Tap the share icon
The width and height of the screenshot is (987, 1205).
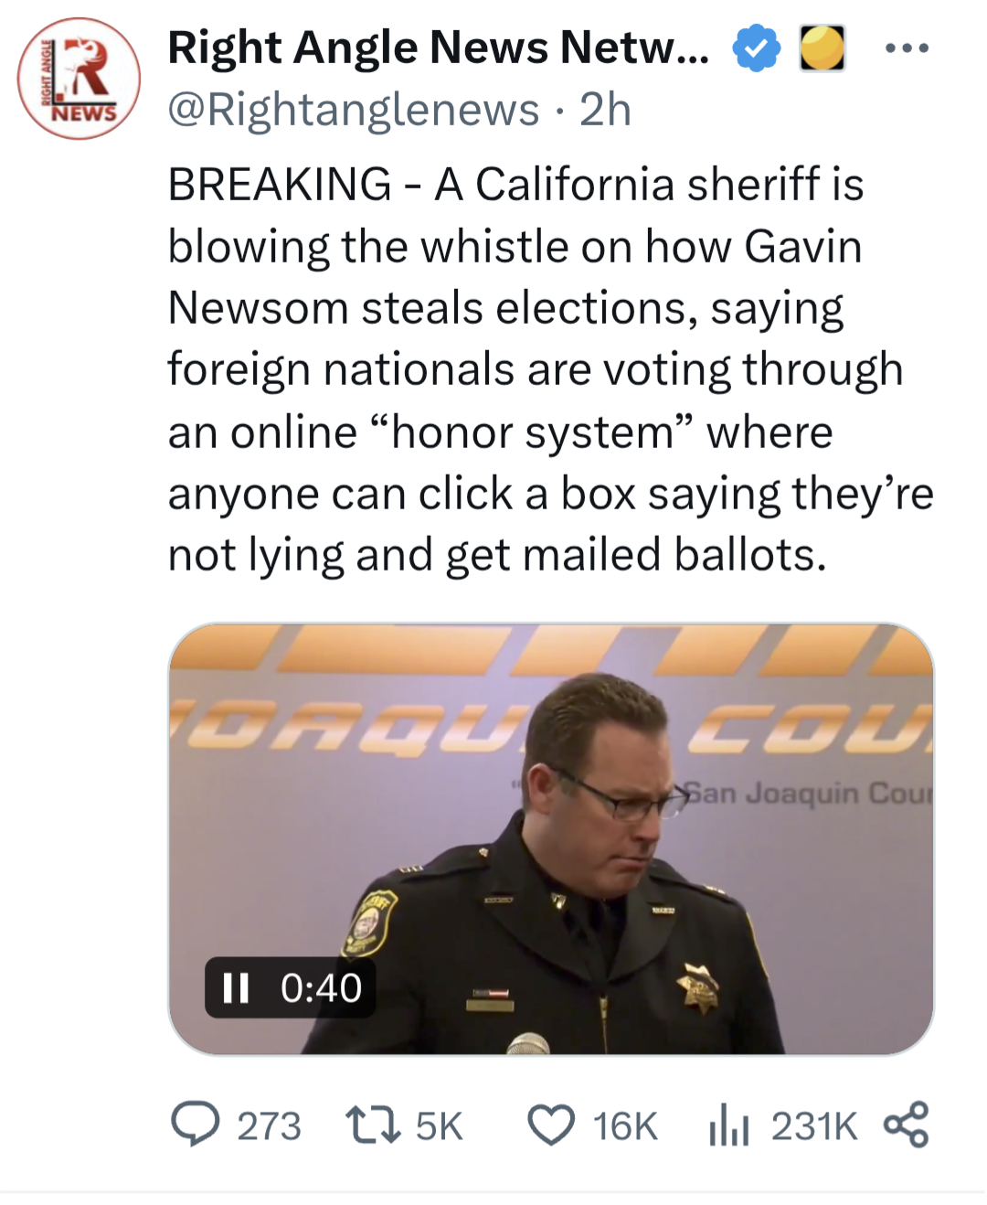click(906, 1125)
